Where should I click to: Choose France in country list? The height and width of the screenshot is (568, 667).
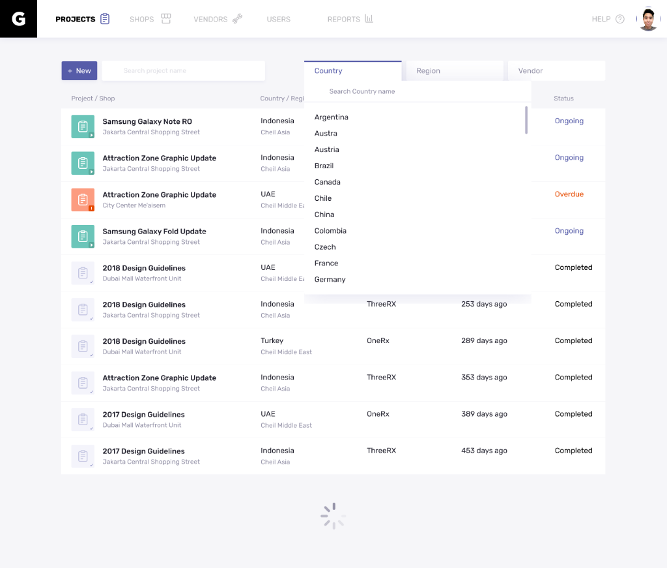click(326, 263)
